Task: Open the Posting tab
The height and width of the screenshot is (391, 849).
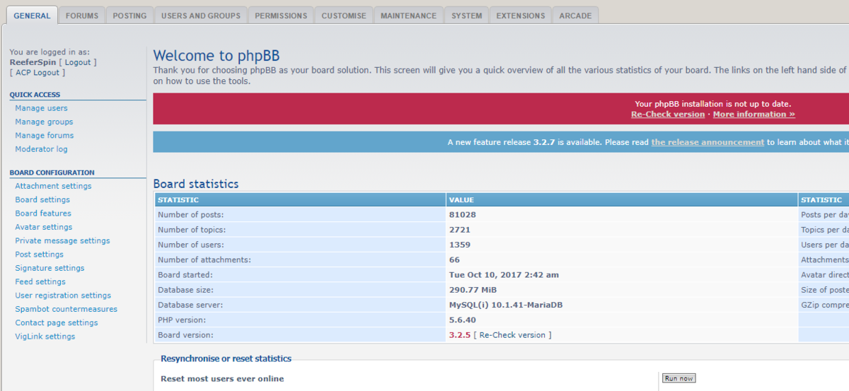Action: 129,16
